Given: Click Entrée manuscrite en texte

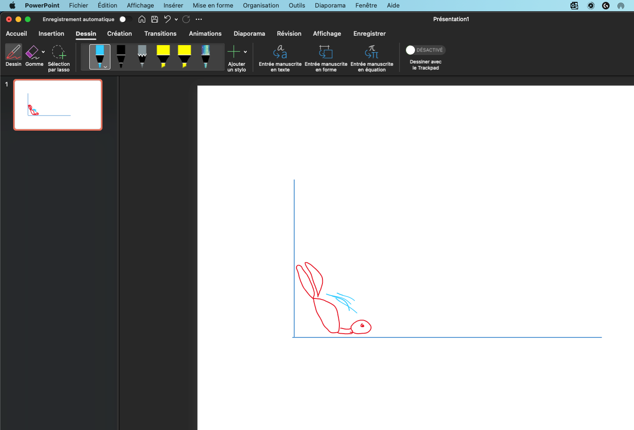Looking at the screenshot, I should coord(280,58).
